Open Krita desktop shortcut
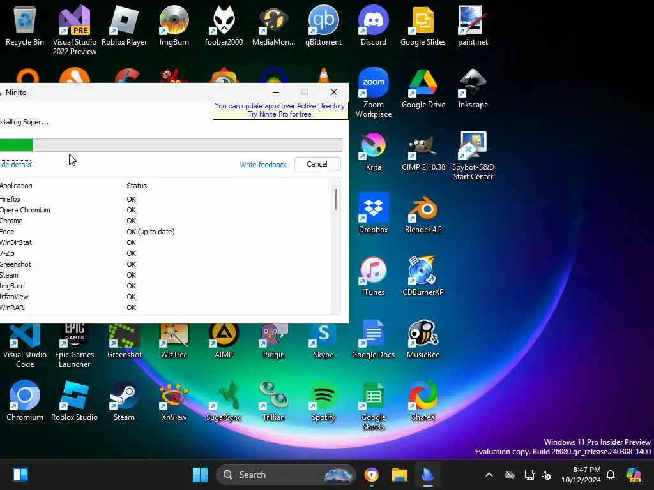Screen dimensions: 654x490 point(373,151)
